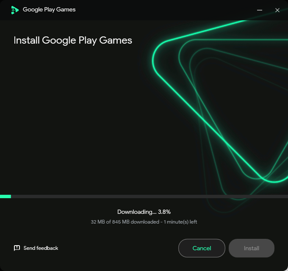The image size is (288, 271).
Task: Click the "Google Play Games" title bar text
Action: tap(49, 9)
